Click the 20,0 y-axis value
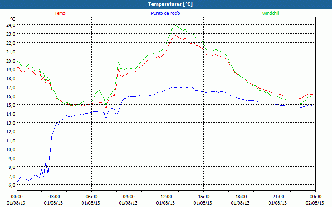Viewport: 332px width, 207px height. [x=11, y=60]
